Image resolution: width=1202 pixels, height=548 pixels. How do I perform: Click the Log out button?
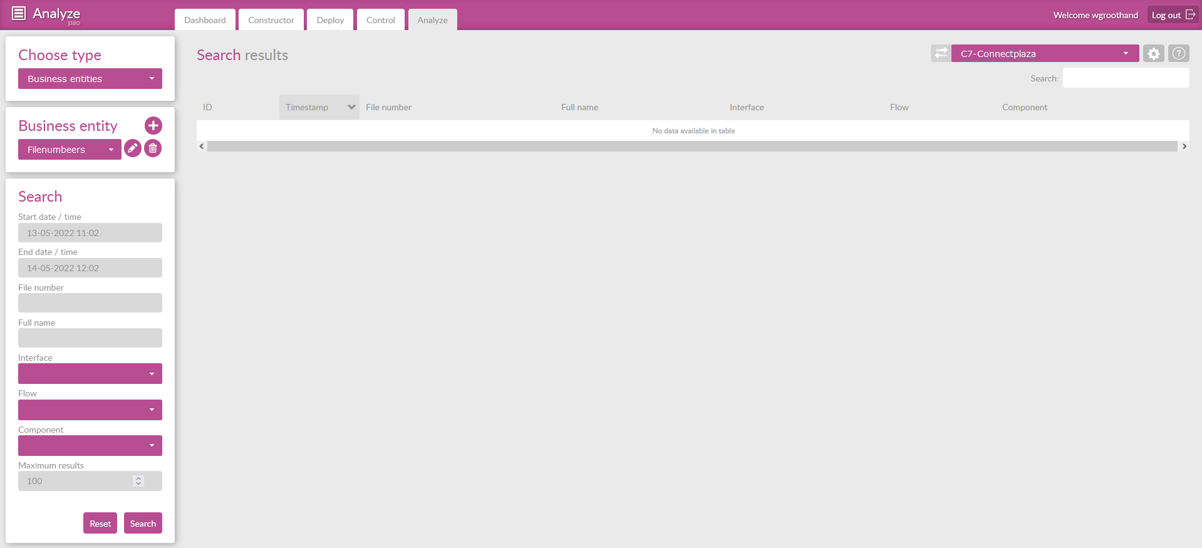pyautogui.click(x=1173, y=15)
